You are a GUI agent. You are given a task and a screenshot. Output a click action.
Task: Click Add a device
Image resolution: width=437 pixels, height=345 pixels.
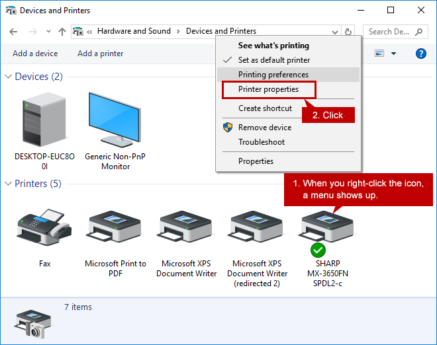(x=35, y=54)
